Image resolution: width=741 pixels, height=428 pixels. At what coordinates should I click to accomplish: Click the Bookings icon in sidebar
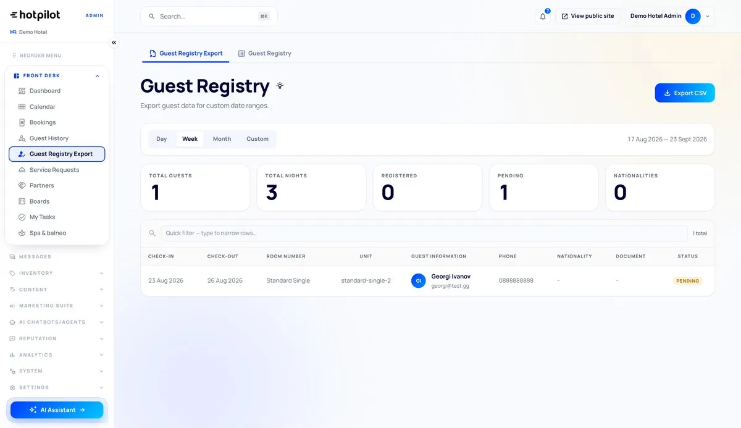tap(22, 122)
